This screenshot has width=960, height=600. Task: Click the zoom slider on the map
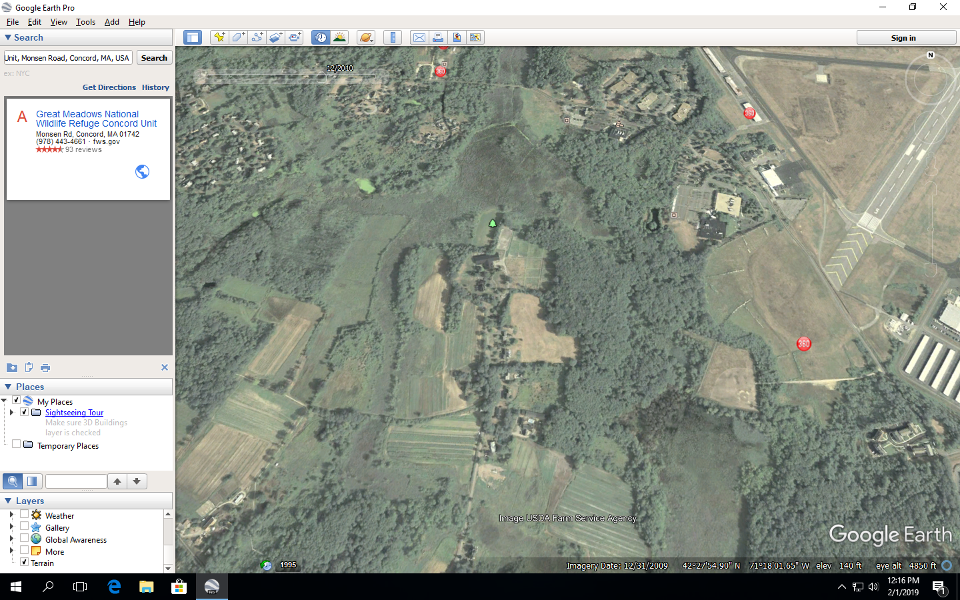[x=931, y=230]
